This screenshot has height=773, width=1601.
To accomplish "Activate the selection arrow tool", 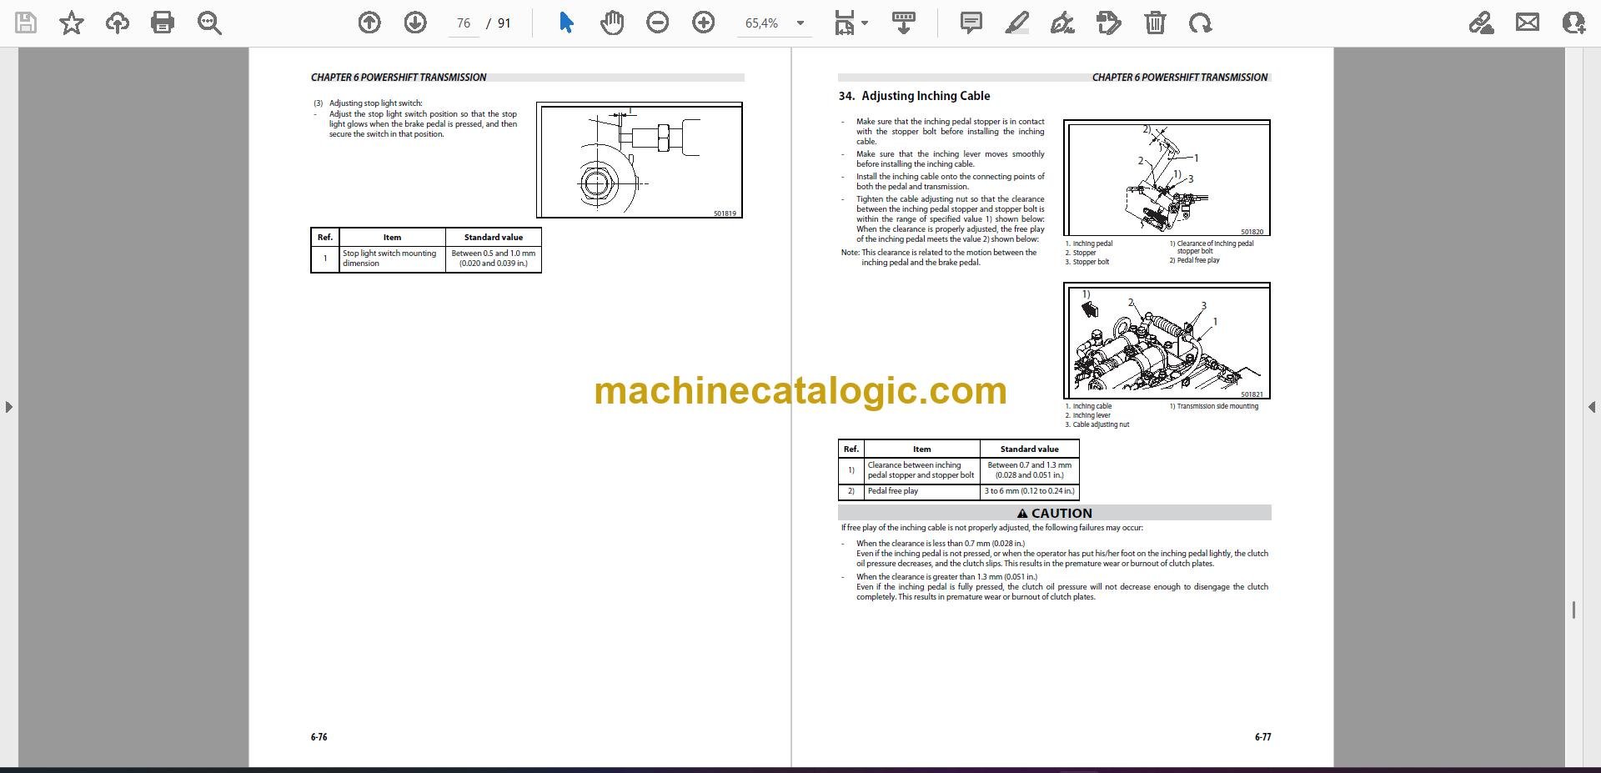I will pyautogui.click(x=566, y=23).
